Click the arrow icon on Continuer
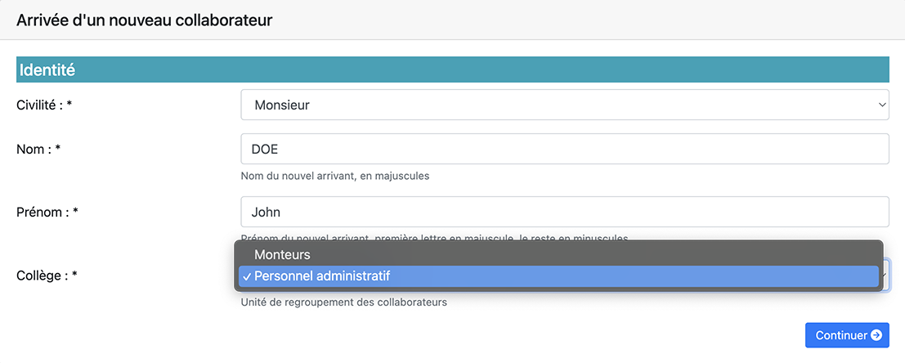The width and height of the screenshot is (905, 363). pos(876,335)
